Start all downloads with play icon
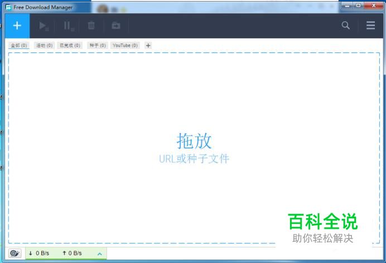The height and width of the screenshot is (263, 386). [x=44, y=26]
